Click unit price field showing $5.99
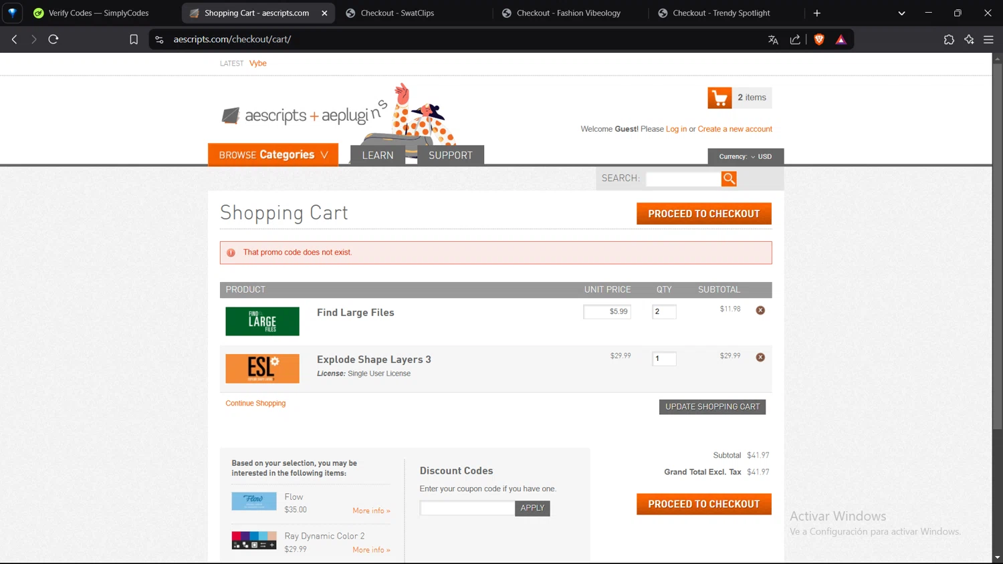1003x564 pixels. [607, 311]
